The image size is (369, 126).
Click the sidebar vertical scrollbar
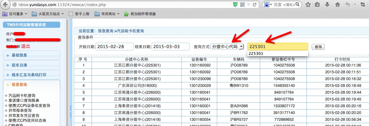point(67,72)
